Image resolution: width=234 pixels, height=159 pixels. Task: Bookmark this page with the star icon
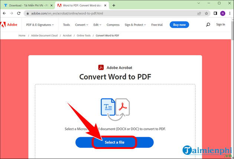point(207,13)
